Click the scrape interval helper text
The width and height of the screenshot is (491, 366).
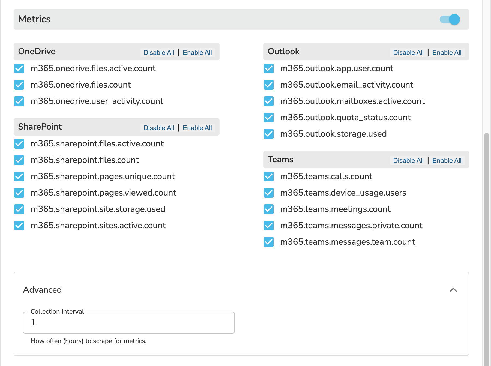tap(88, 341)
